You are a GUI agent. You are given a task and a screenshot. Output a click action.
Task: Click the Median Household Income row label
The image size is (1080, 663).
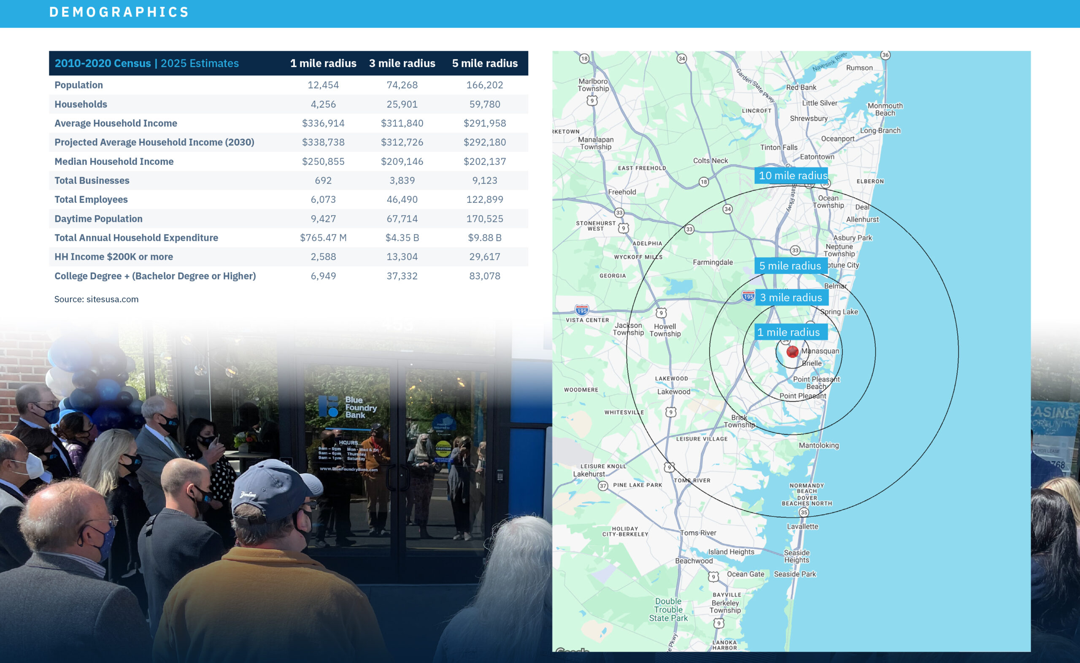point(114,162)
